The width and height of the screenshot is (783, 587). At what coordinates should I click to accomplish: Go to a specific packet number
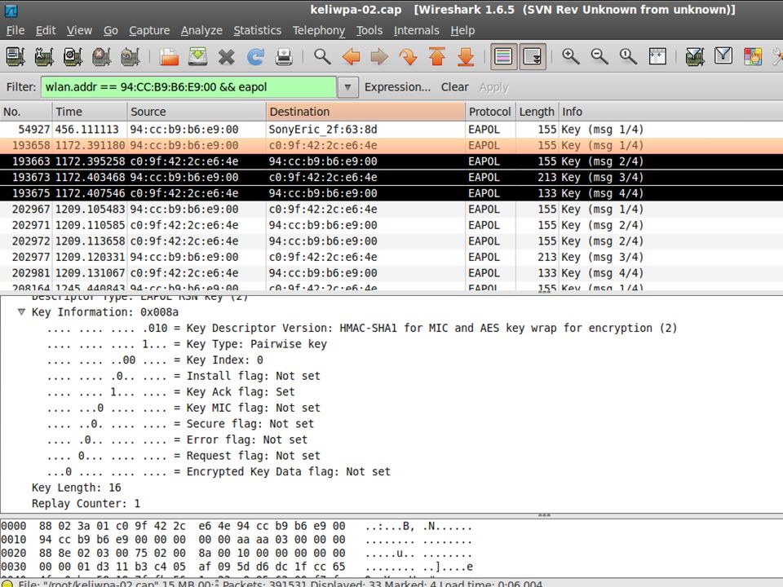409,56
